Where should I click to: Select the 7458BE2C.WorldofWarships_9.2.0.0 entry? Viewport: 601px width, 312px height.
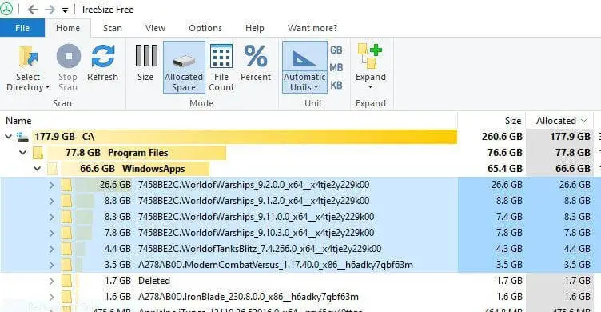(253, 185)
